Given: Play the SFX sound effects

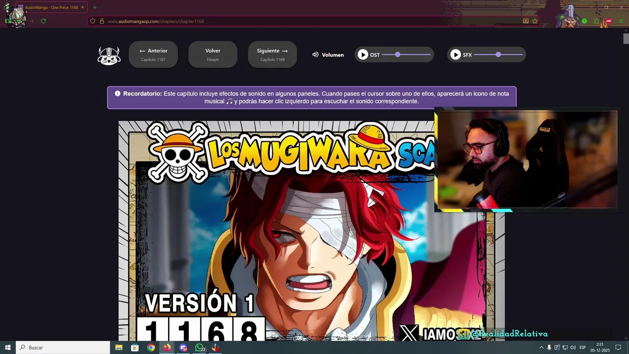Looking at the screenshot, I should click(x=456, y=55).
